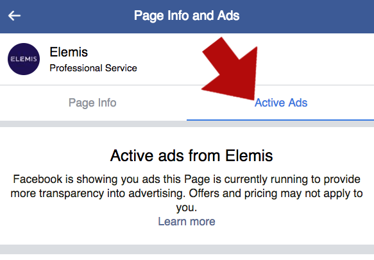Switch to the Page Info tab
Viewport: 374px width, 260px height.
[x=92, y=103]
